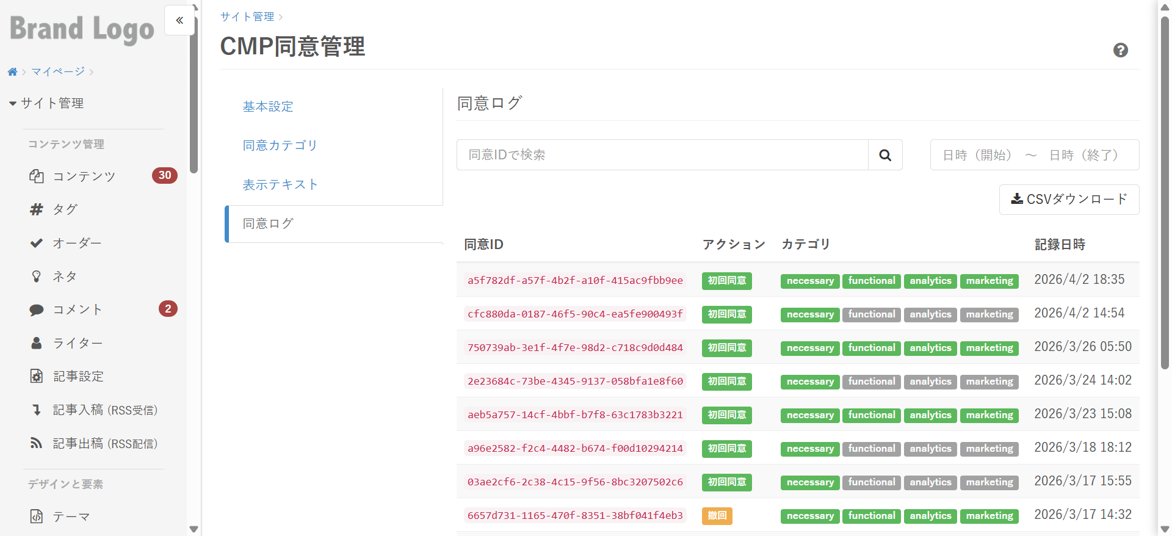Go to コメント in the sidebar
The height and width of the screenshot is (536, 1172).
[77, 310]
